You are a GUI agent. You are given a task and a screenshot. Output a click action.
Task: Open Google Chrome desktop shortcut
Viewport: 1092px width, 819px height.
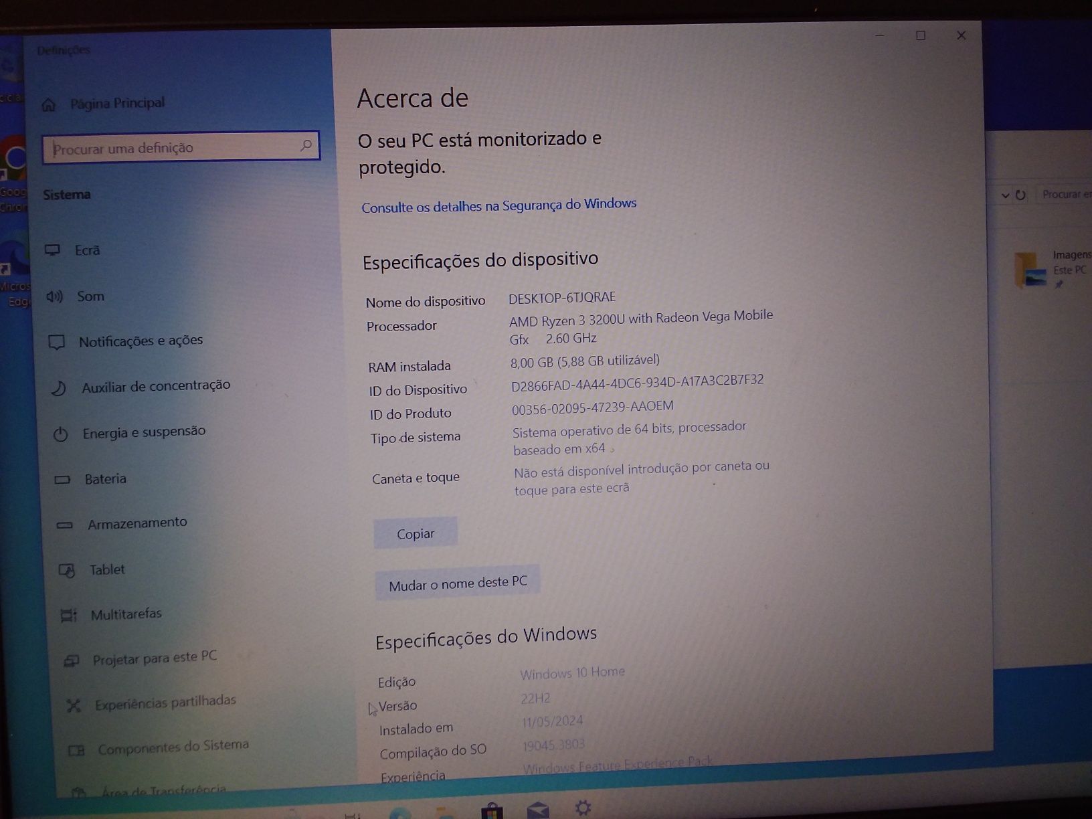(x=12, y=174)
